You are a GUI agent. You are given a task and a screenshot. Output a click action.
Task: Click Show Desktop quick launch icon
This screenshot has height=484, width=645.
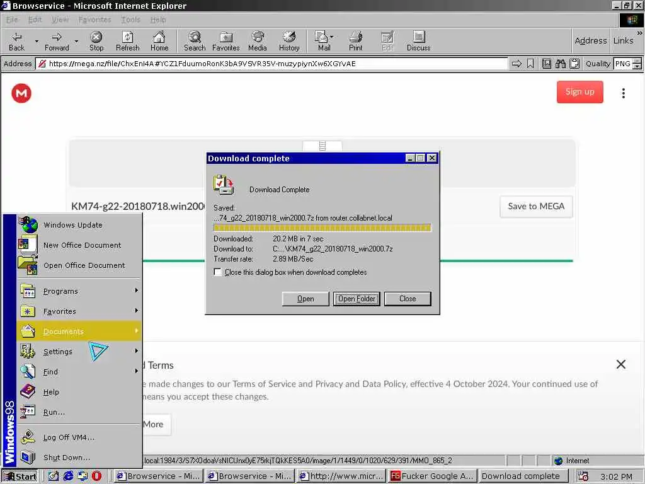pyautogui.click(x=54, y=476)
